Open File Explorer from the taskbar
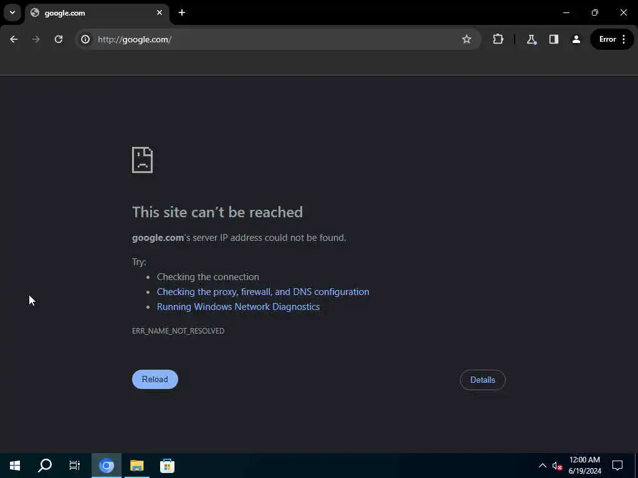 [136, 466]
